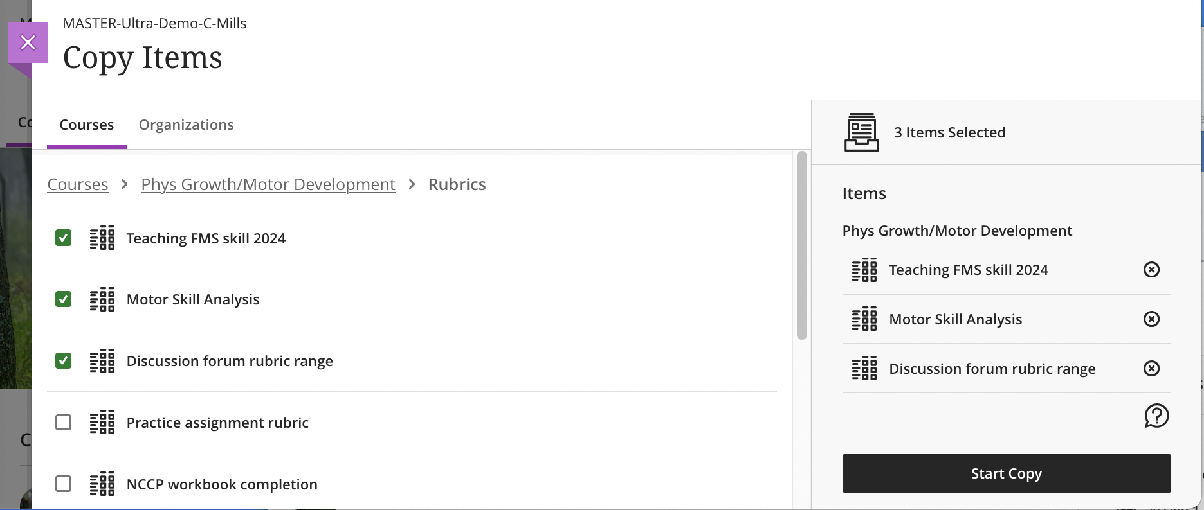
Task: Open the help question mark icon
Action: point(1156,416)
